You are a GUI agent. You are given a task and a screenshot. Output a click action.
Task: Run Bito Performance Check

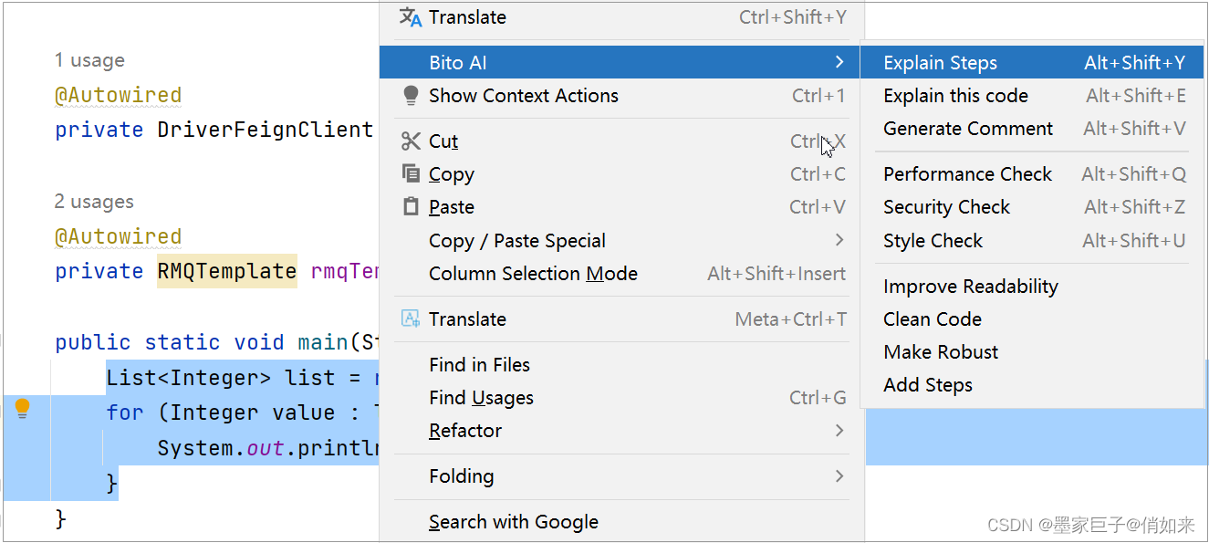(x=967, y=174)
